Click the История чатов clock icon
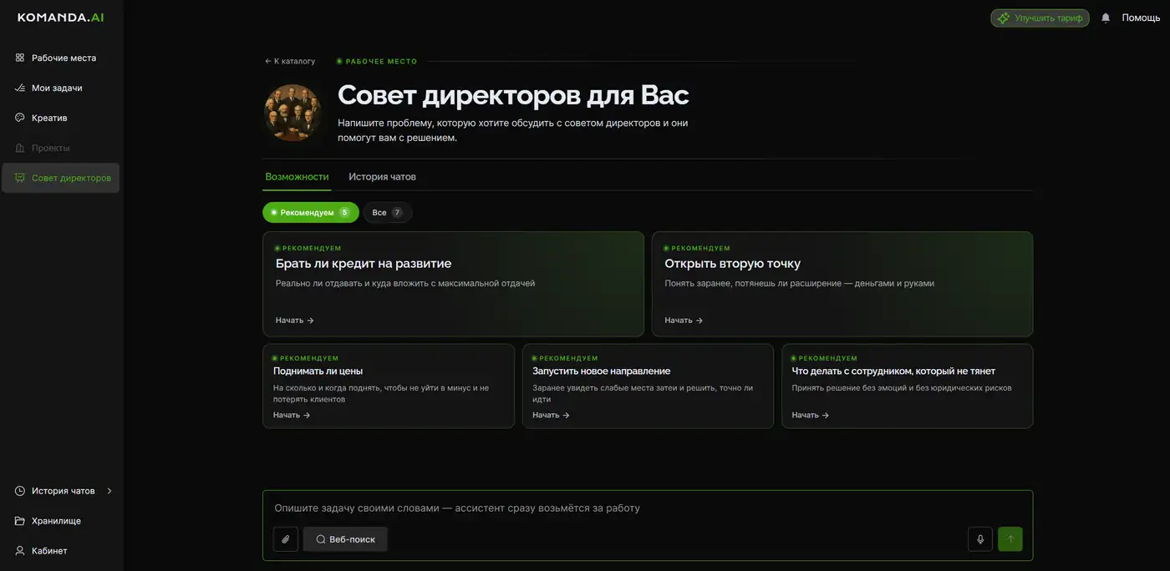The height and width of the screenshot is (571, 1170). pyautogui.click(x=20, y=491)
